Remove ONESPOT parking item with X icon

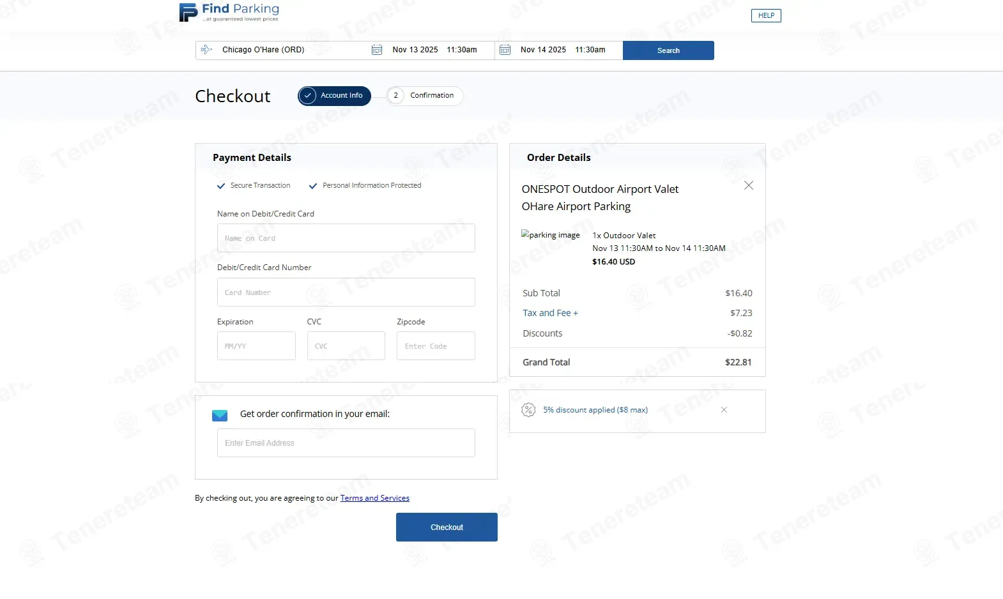[749, 185]
